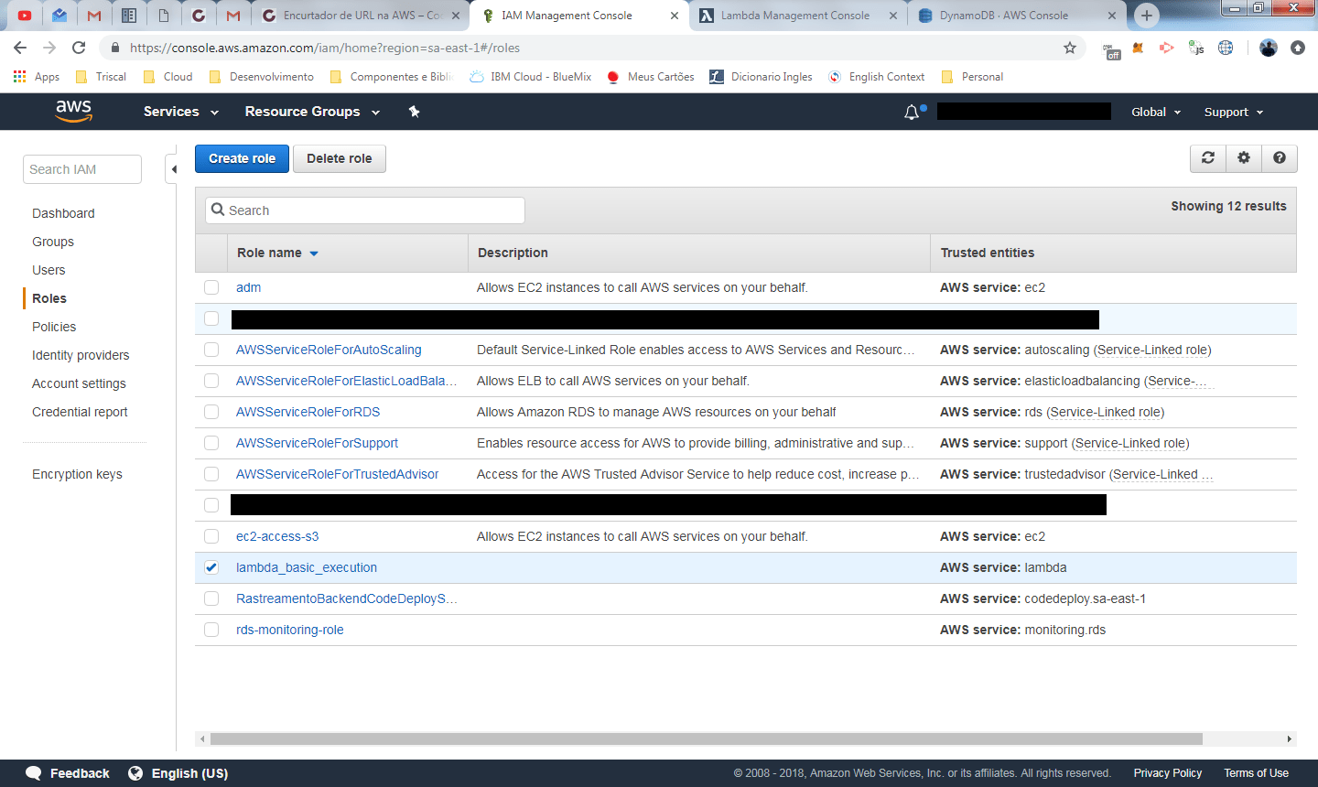Image resolution: width=1318 pixels, height=787 pixels.
Task: Expand the Resource Groups dropdown
Action: tap(312, 112)
